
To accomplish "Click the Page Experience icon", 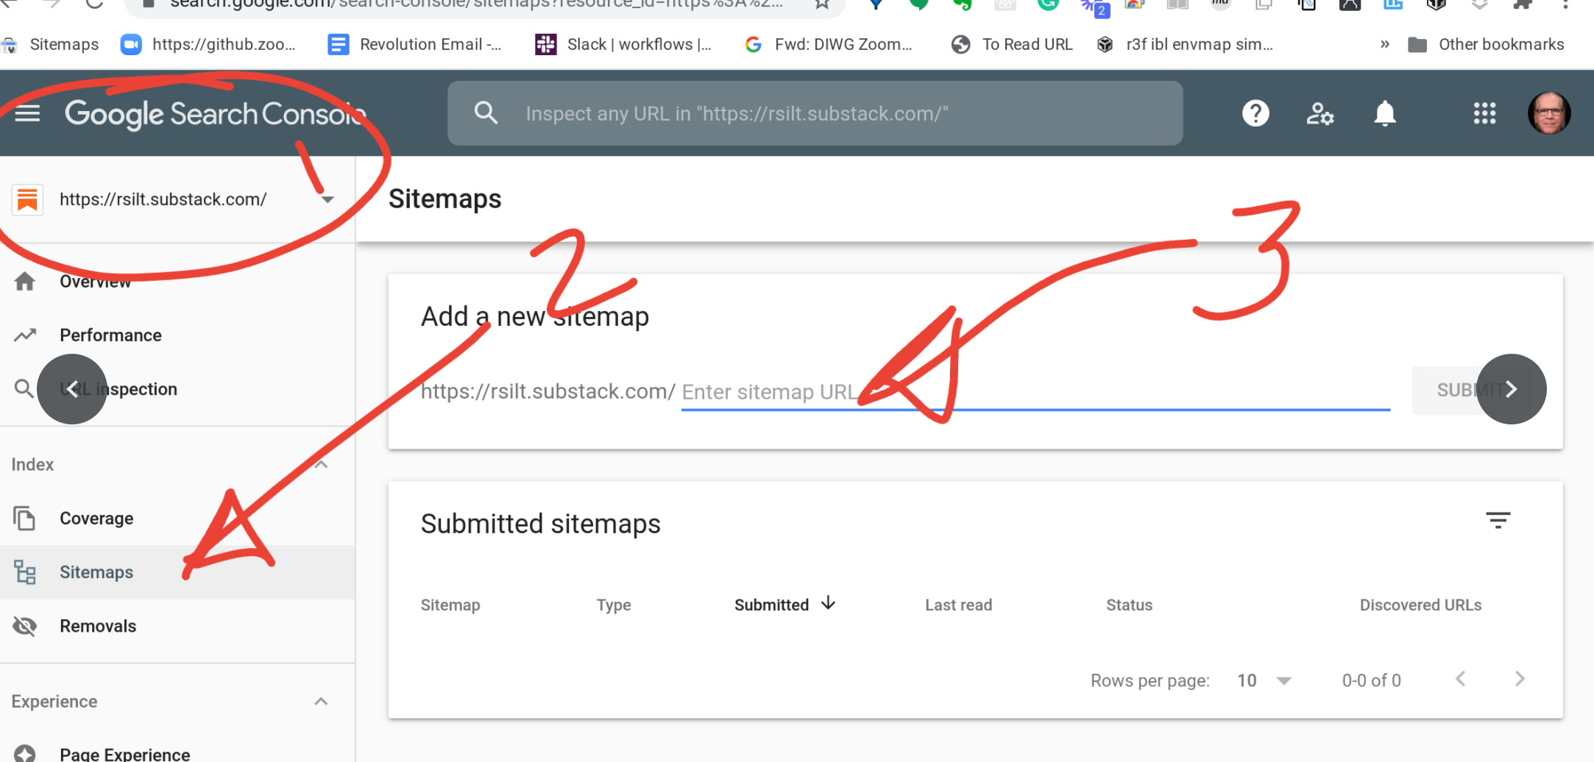I will coord(24,753).
